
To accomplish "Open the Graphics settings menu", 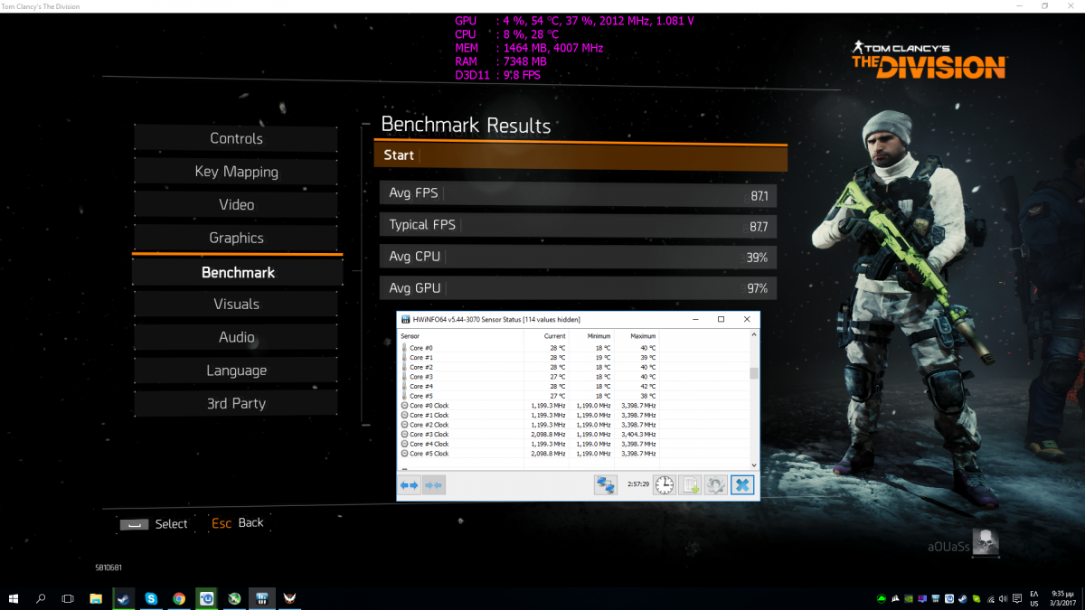I will tap(236, 238).
